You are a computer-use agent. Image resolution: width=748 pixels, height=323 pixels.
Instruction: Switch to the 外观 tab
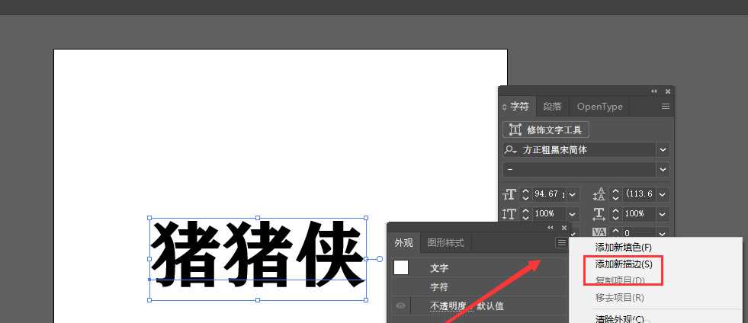point(403,243)
